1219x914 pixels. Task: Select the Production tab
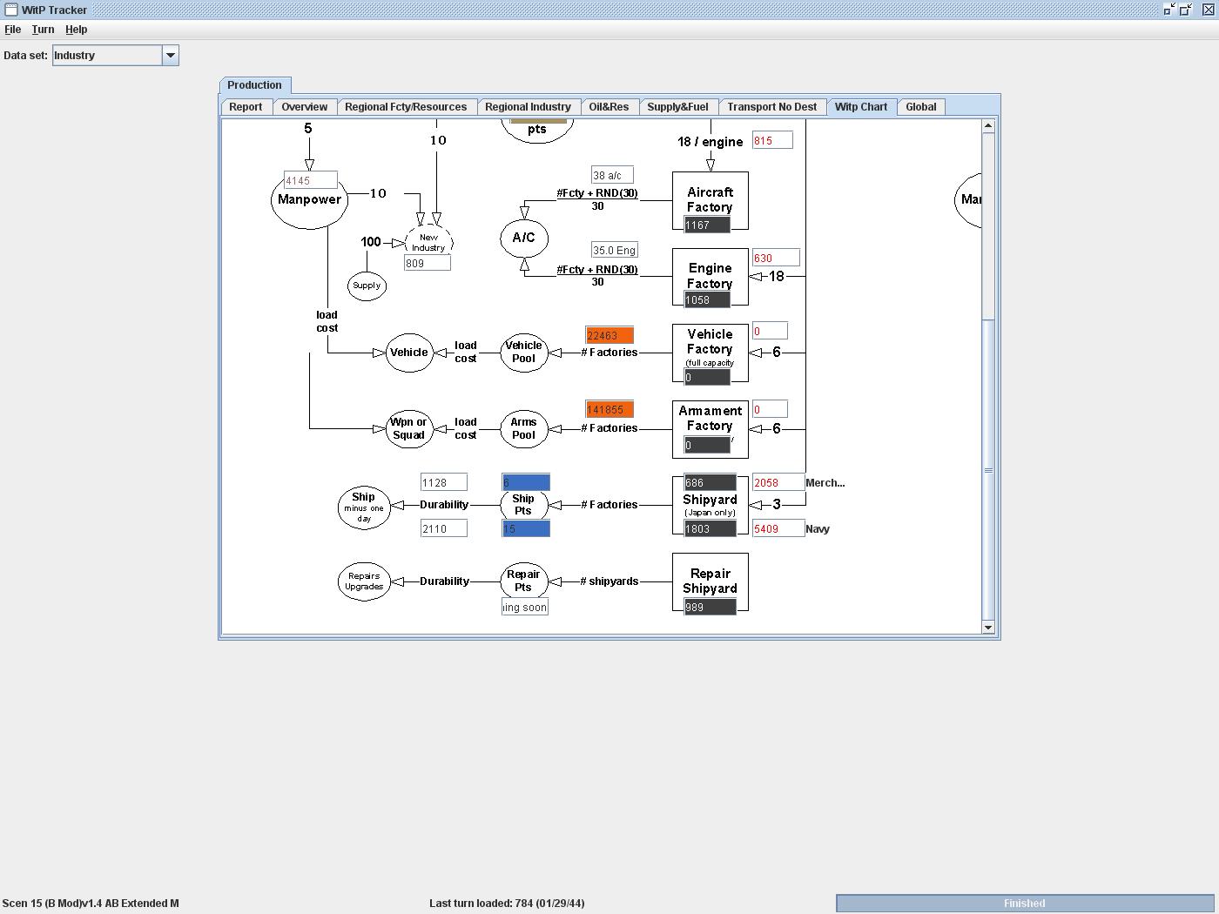coord(254,85)
